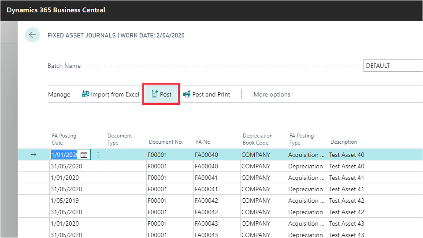
Task: Sort by FA Posting Date column header
Action: click(64, 139)
